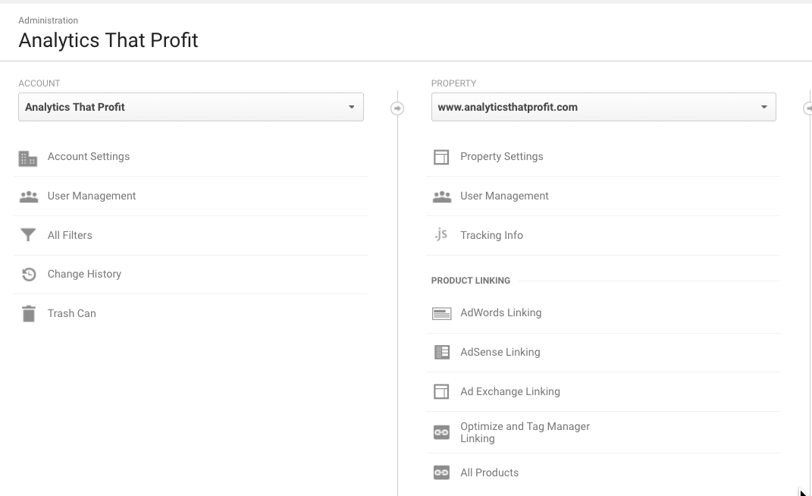Click the AdSense Linking icon
Viewport: 812px width, 496px height.
click(x=441, y=353)
